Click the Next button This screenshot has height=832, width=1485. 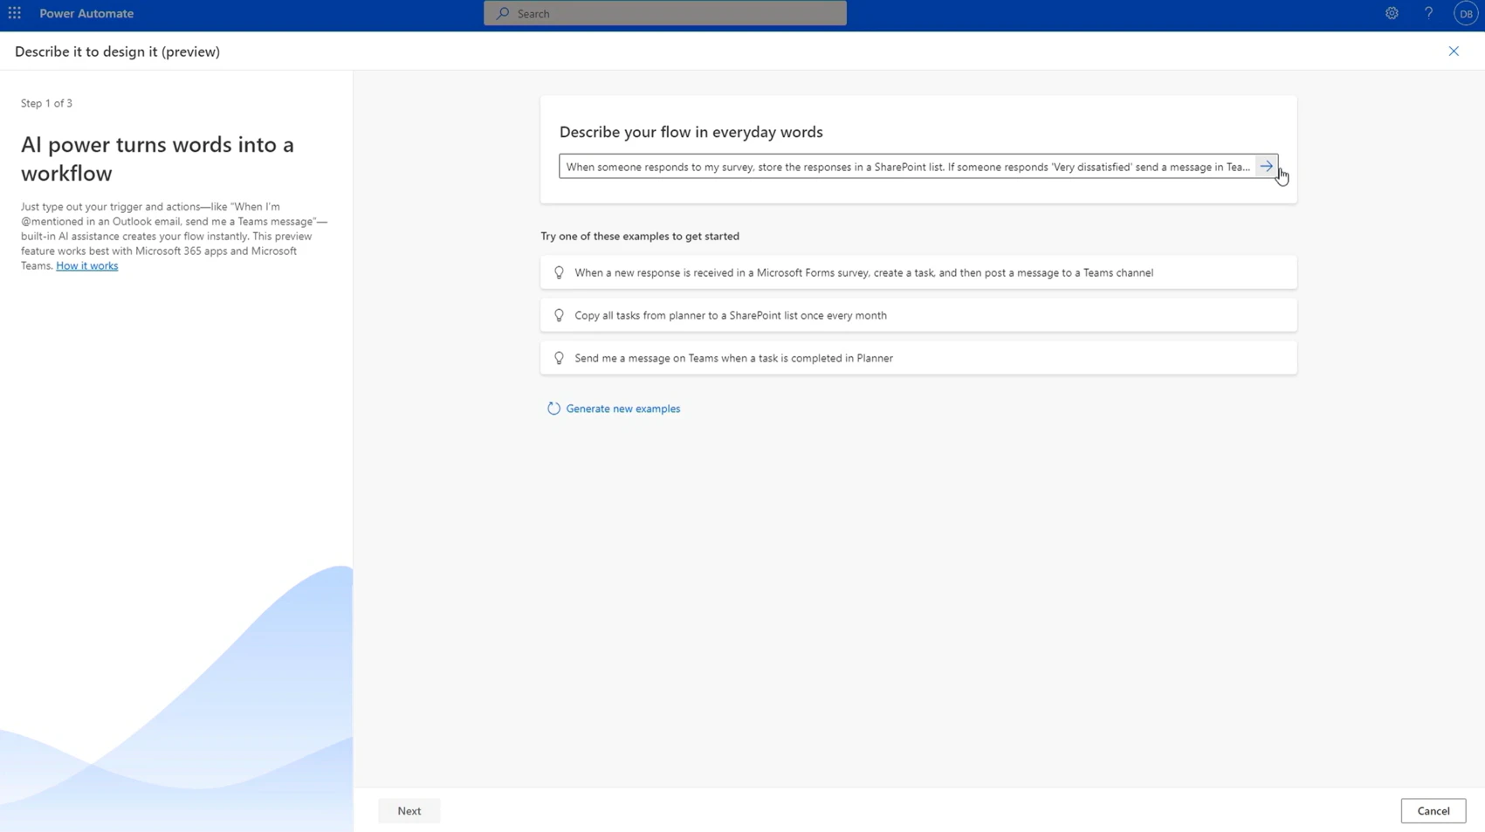point(409,811)
